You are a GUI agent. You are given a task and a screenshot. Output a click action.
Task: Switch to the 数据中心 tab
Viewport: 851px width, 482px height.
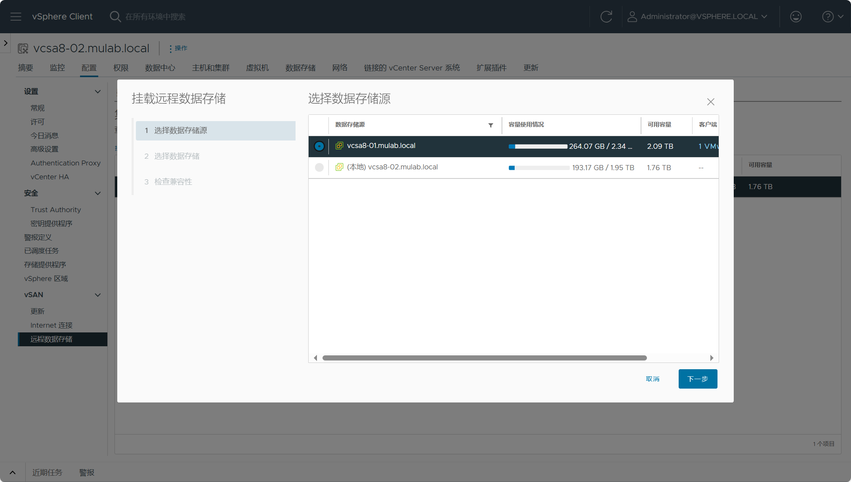(x=160, y=68)
